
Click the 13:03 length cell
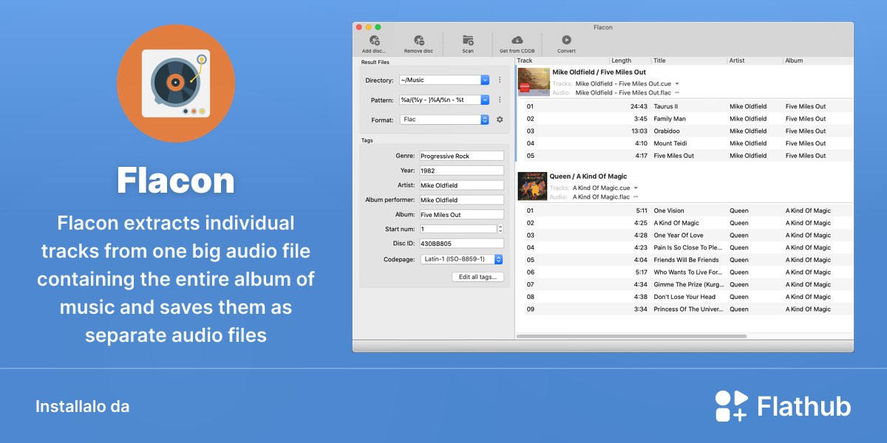639,131
